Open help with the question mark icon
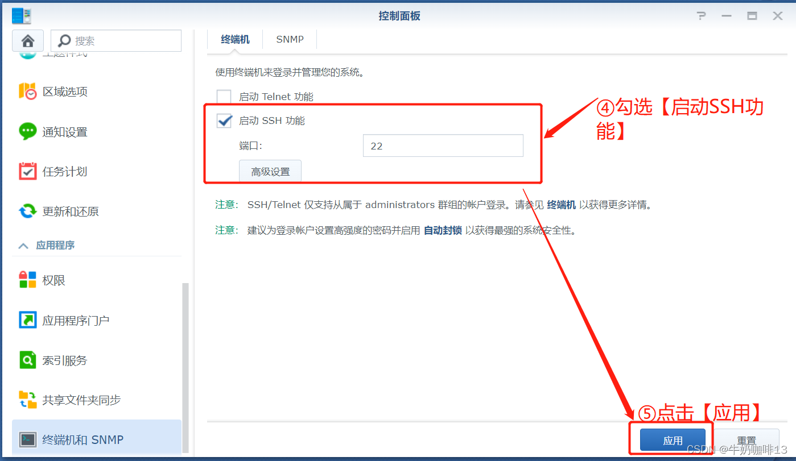 (x=702, y=16)
